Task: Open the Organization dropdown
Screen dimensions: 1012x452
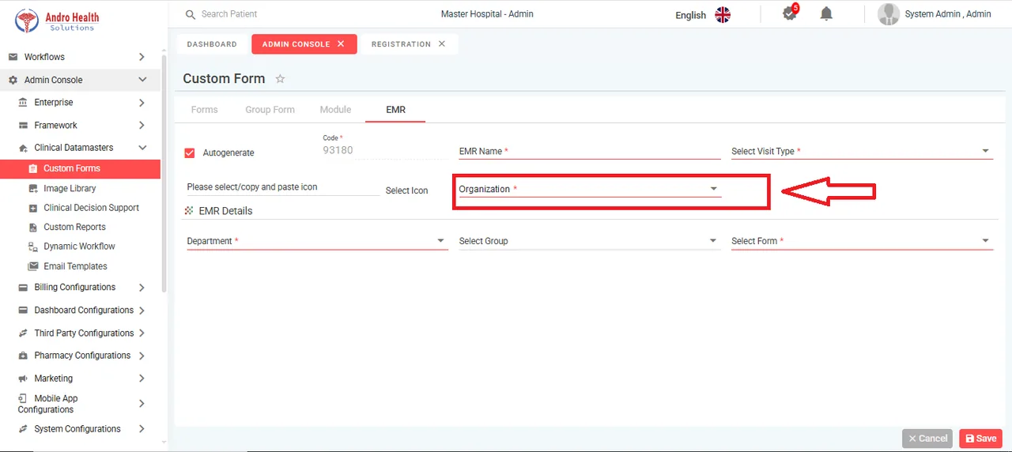Action: tap(590, 189)
